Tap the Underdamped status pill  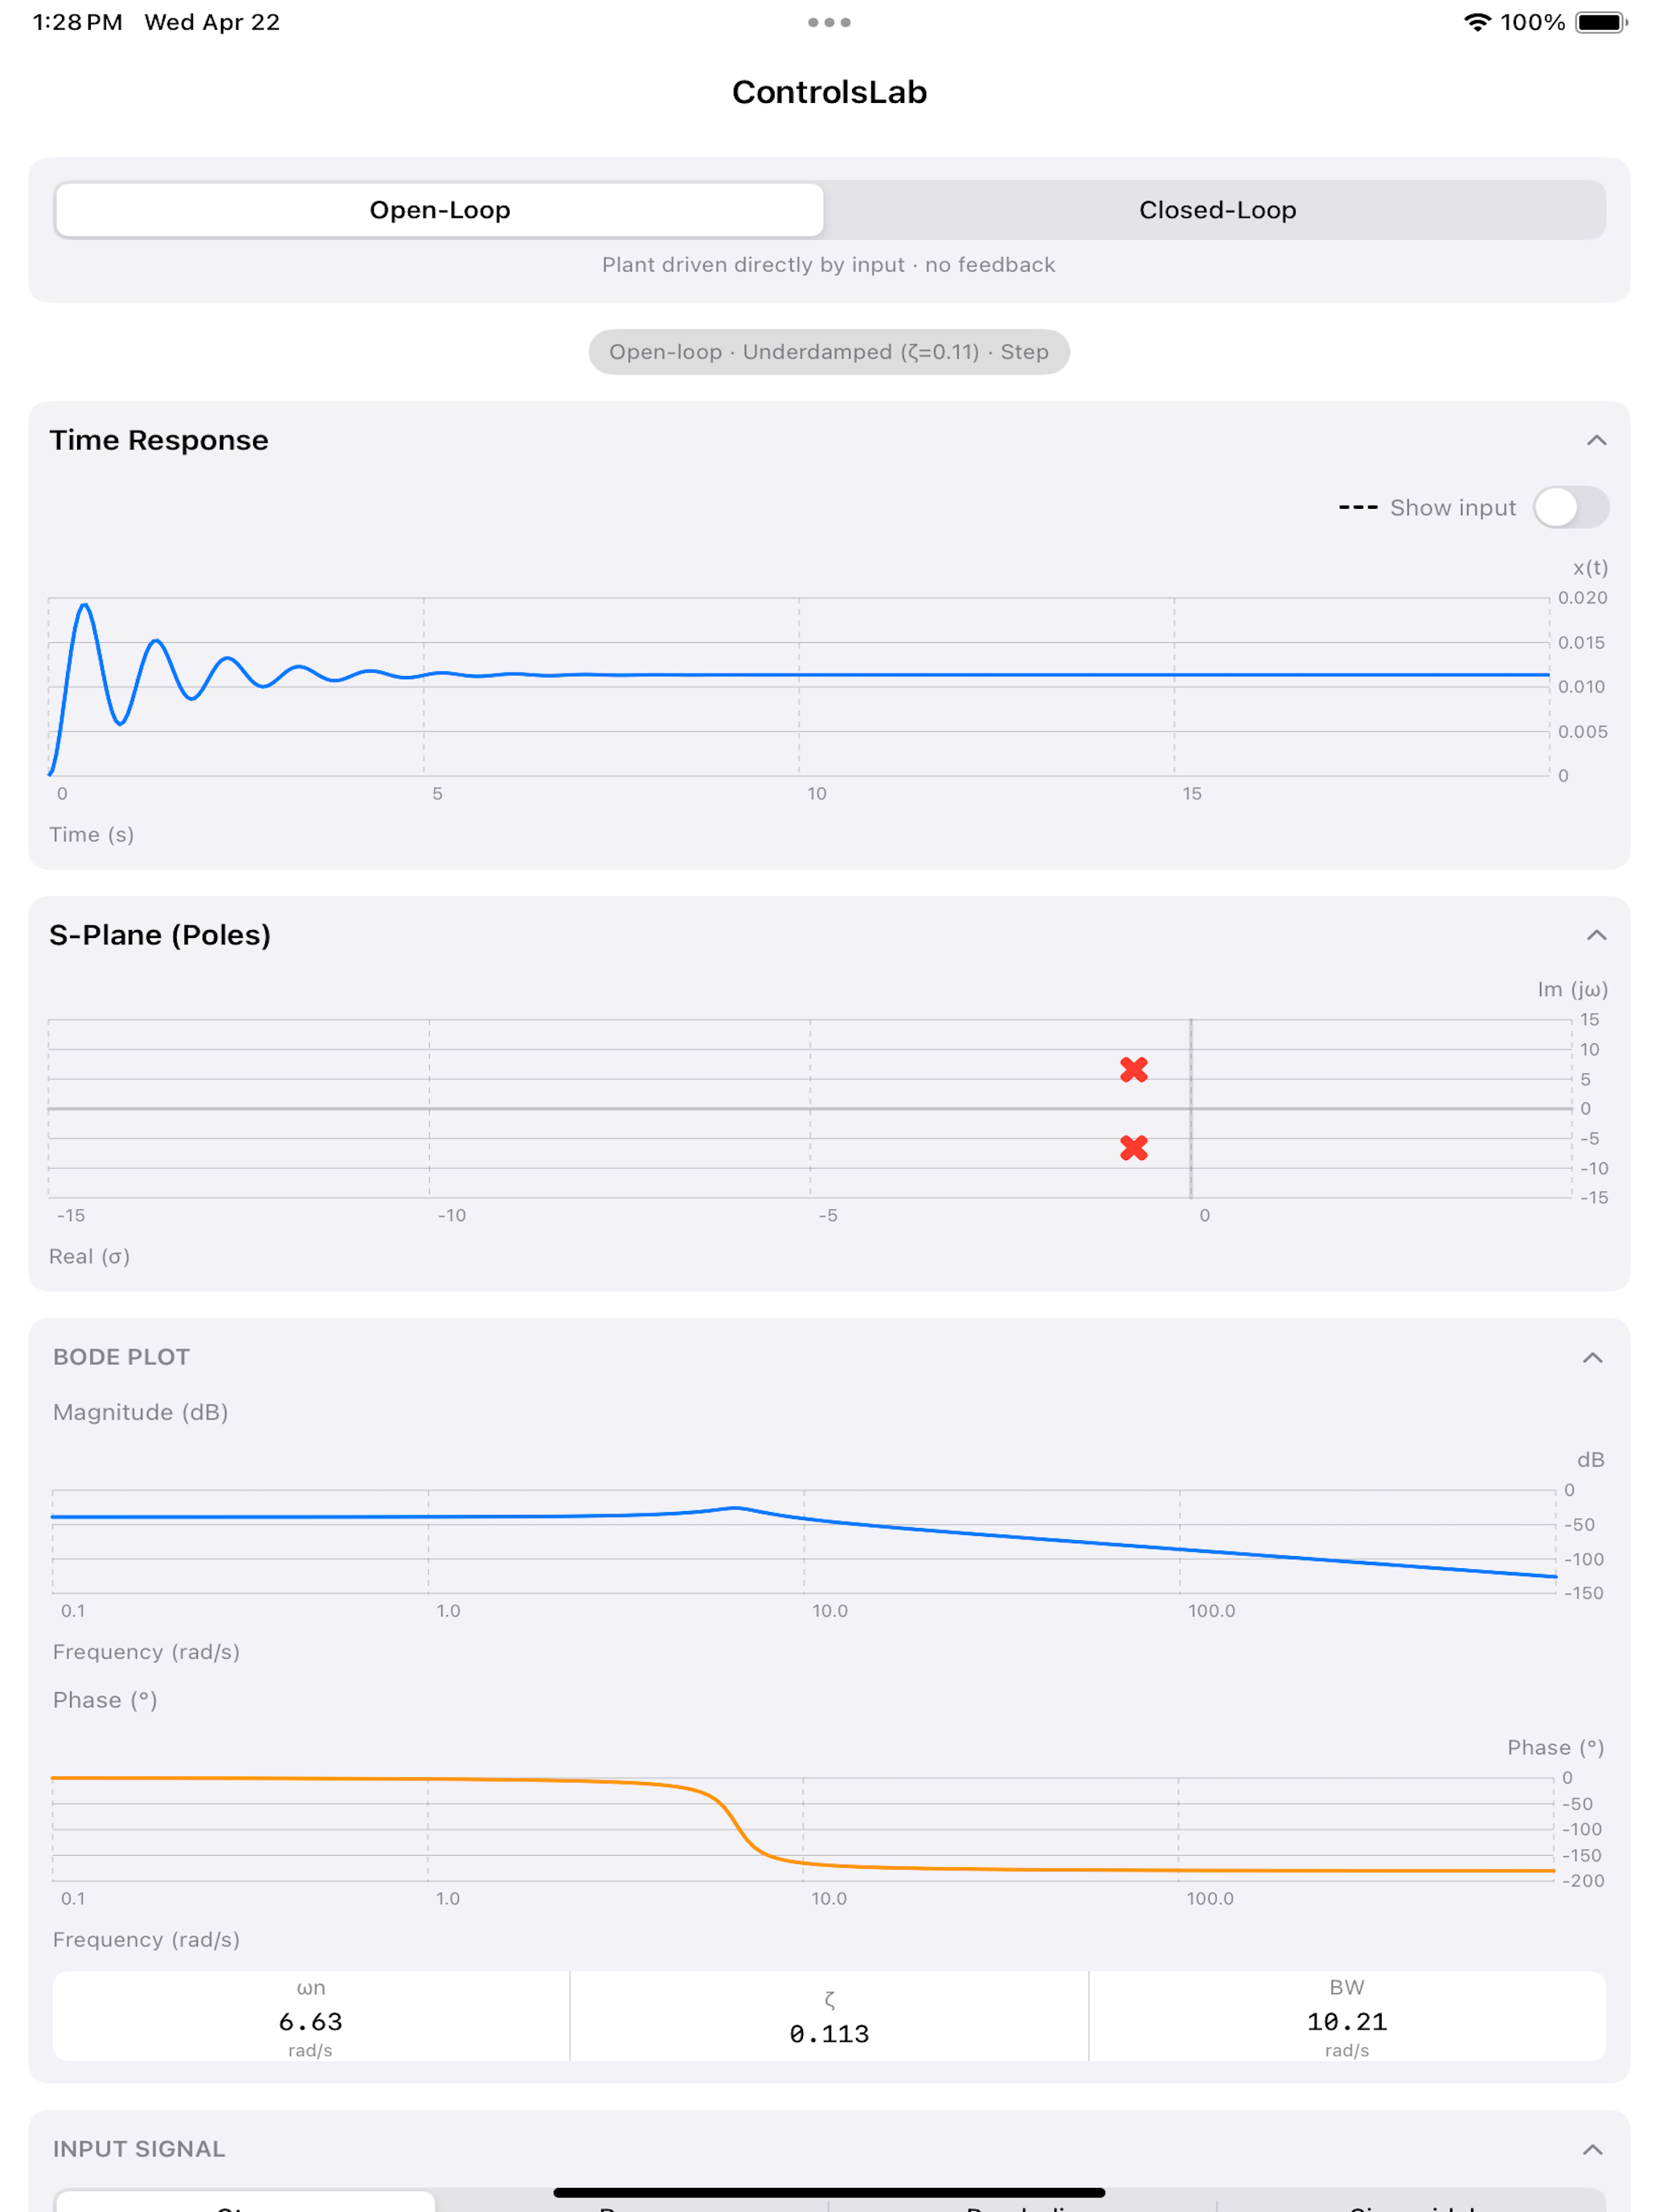click(829, 352)
